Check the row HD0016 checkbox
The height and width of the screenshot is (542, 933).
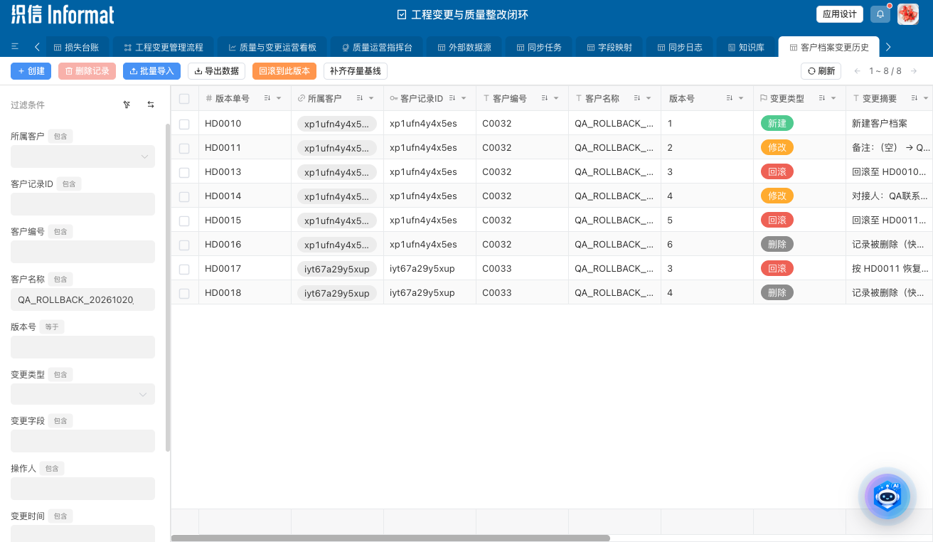184,245
